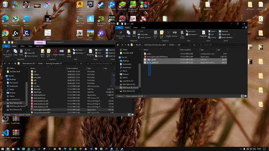The height and width of the screenshot is (151, 269).
Task: Switch Farming Simulator 15 window to large icons view
Action: pyautogui.click(x=132, y=115)
